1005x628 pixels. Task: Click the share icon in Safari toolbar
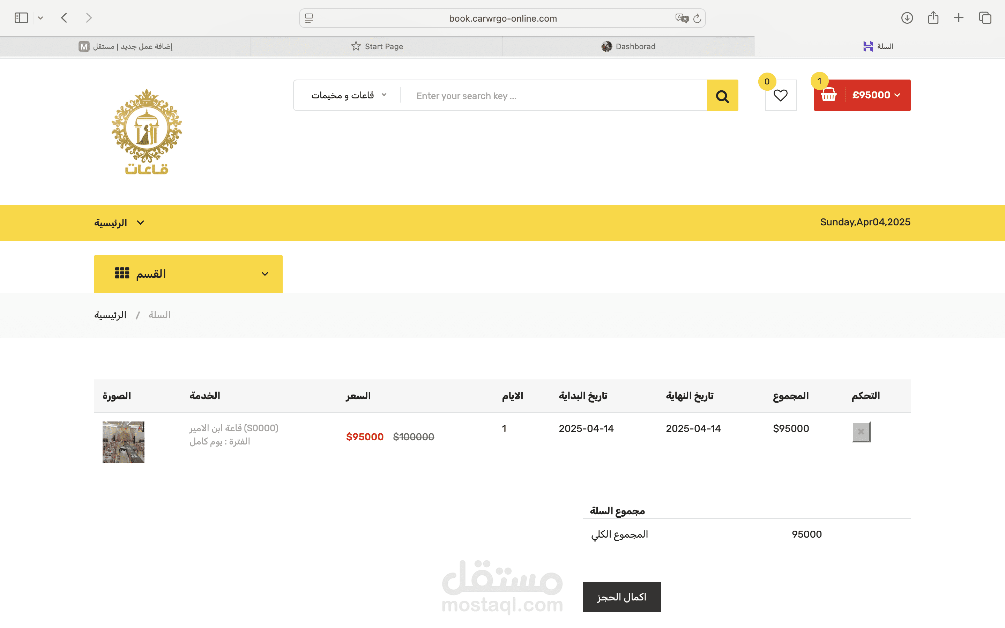[x=933, y=18]
